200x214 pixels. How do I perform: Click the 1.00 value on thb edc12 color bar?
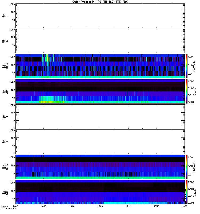[190, 57]
